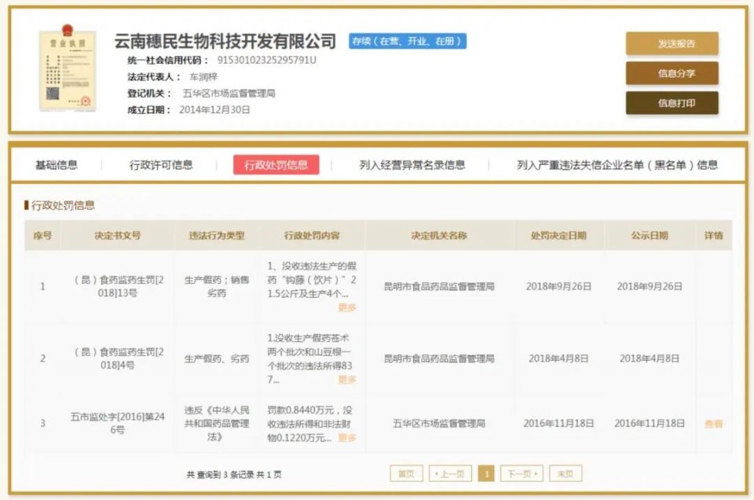Expand 更多 for the first penalty record
The image size is (754, 500).
[347, 307]
